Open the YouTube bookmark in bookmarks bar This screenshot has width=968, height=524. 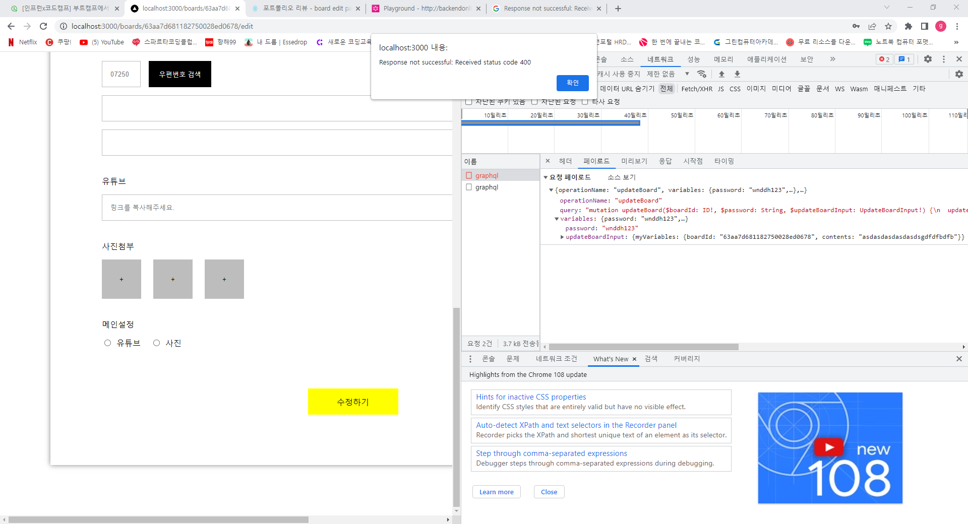(x=102, y=42)
